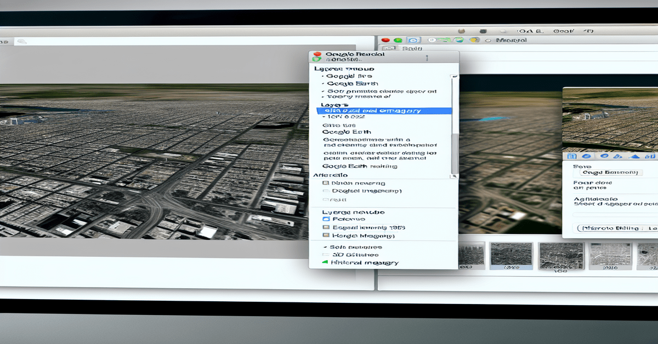Uncheck the blue Palette layer checkbox
Screen dimensions: 658x344
(327, 219)
